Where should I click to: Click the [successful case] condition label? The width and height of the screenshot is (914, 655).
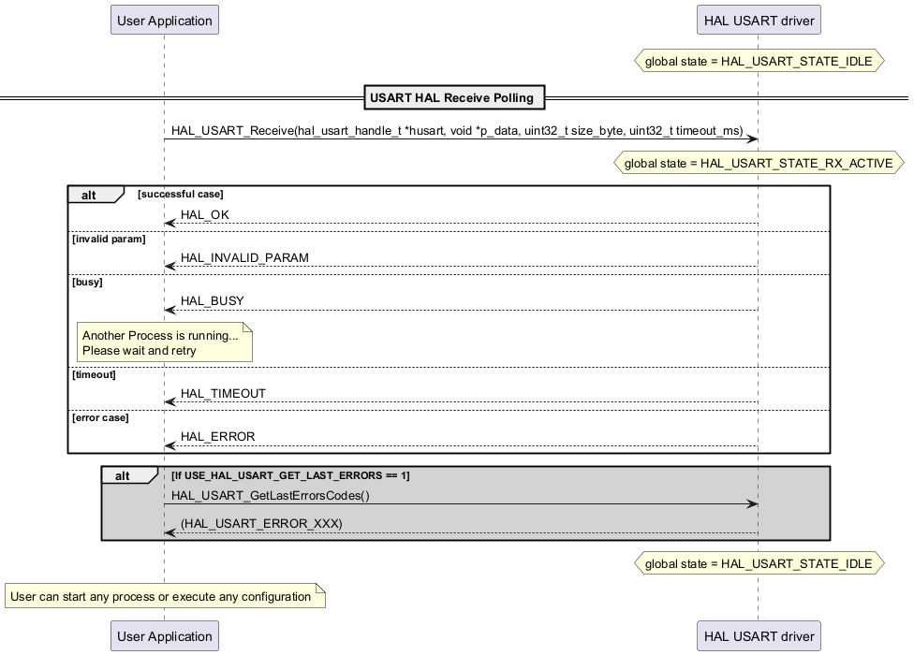180,195
